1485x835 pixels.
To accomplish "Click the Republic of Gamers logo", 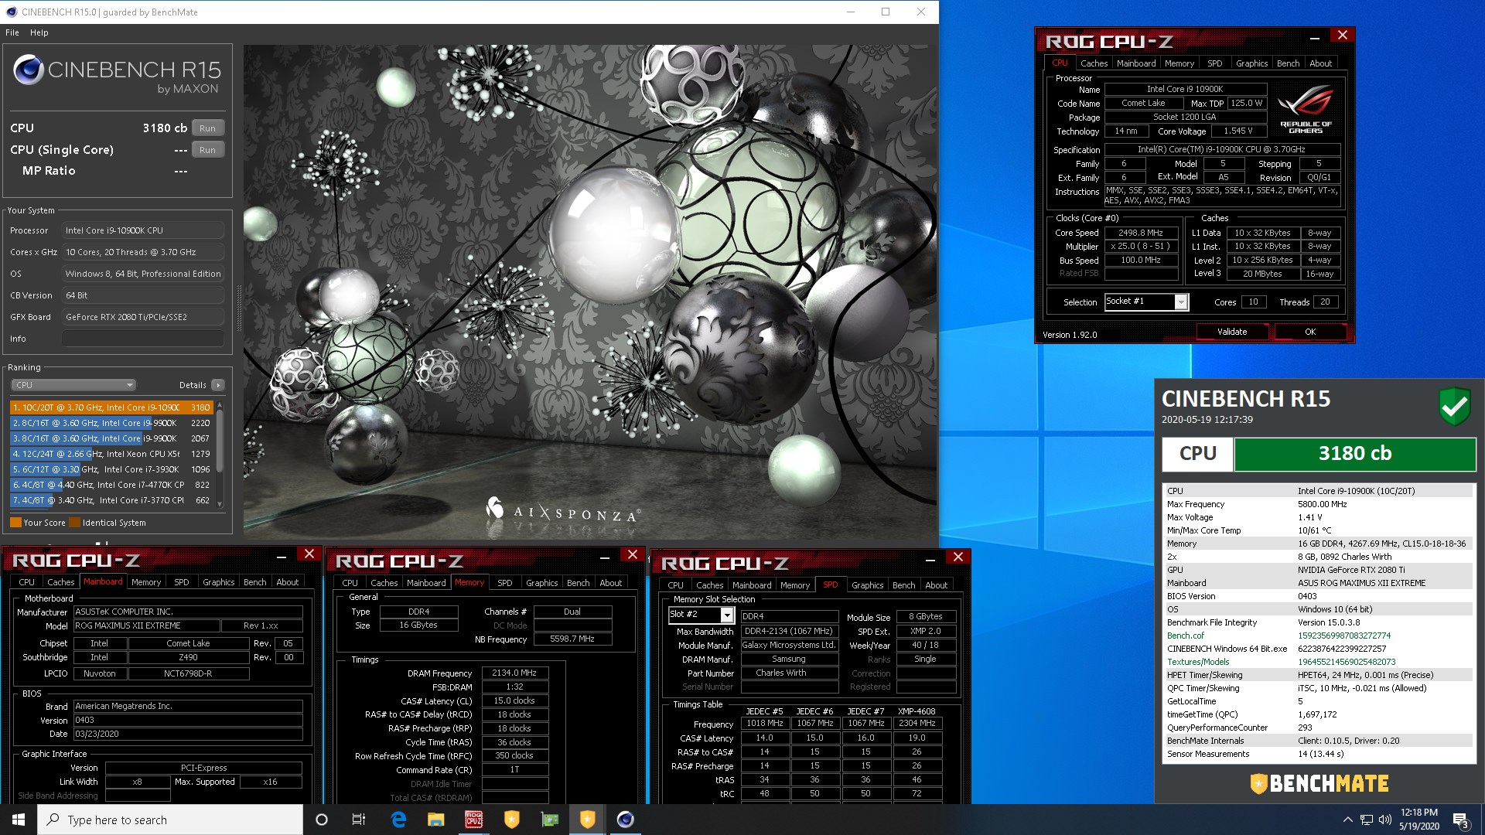I will 1306,109.
